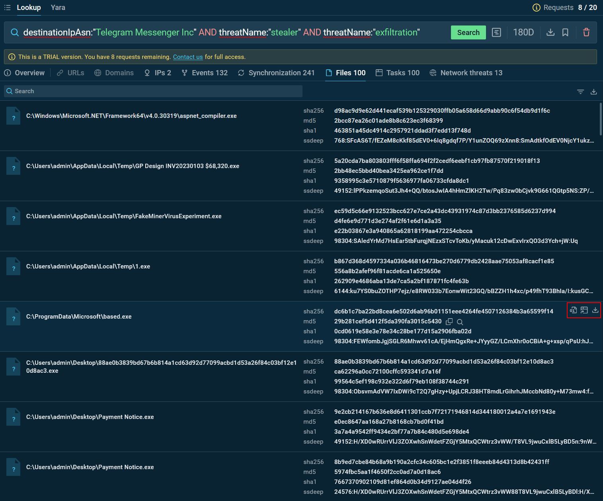Screen dimensions: 603x501
Task: Open the query list icon beside Search
Action: coord(496,32)
